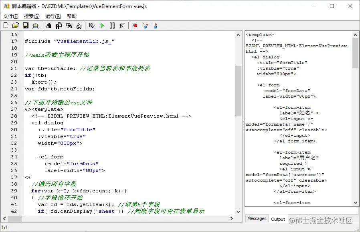Click the Find Next binoculars icon
Image resolution: width=360 pixels, height=232 pixels.
(x=69, y=26)
